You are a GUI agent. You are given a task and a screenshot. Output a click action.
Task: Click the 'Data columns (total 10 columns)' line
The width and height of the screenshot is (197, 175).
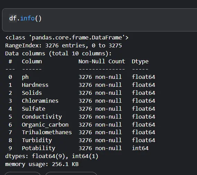58,54
